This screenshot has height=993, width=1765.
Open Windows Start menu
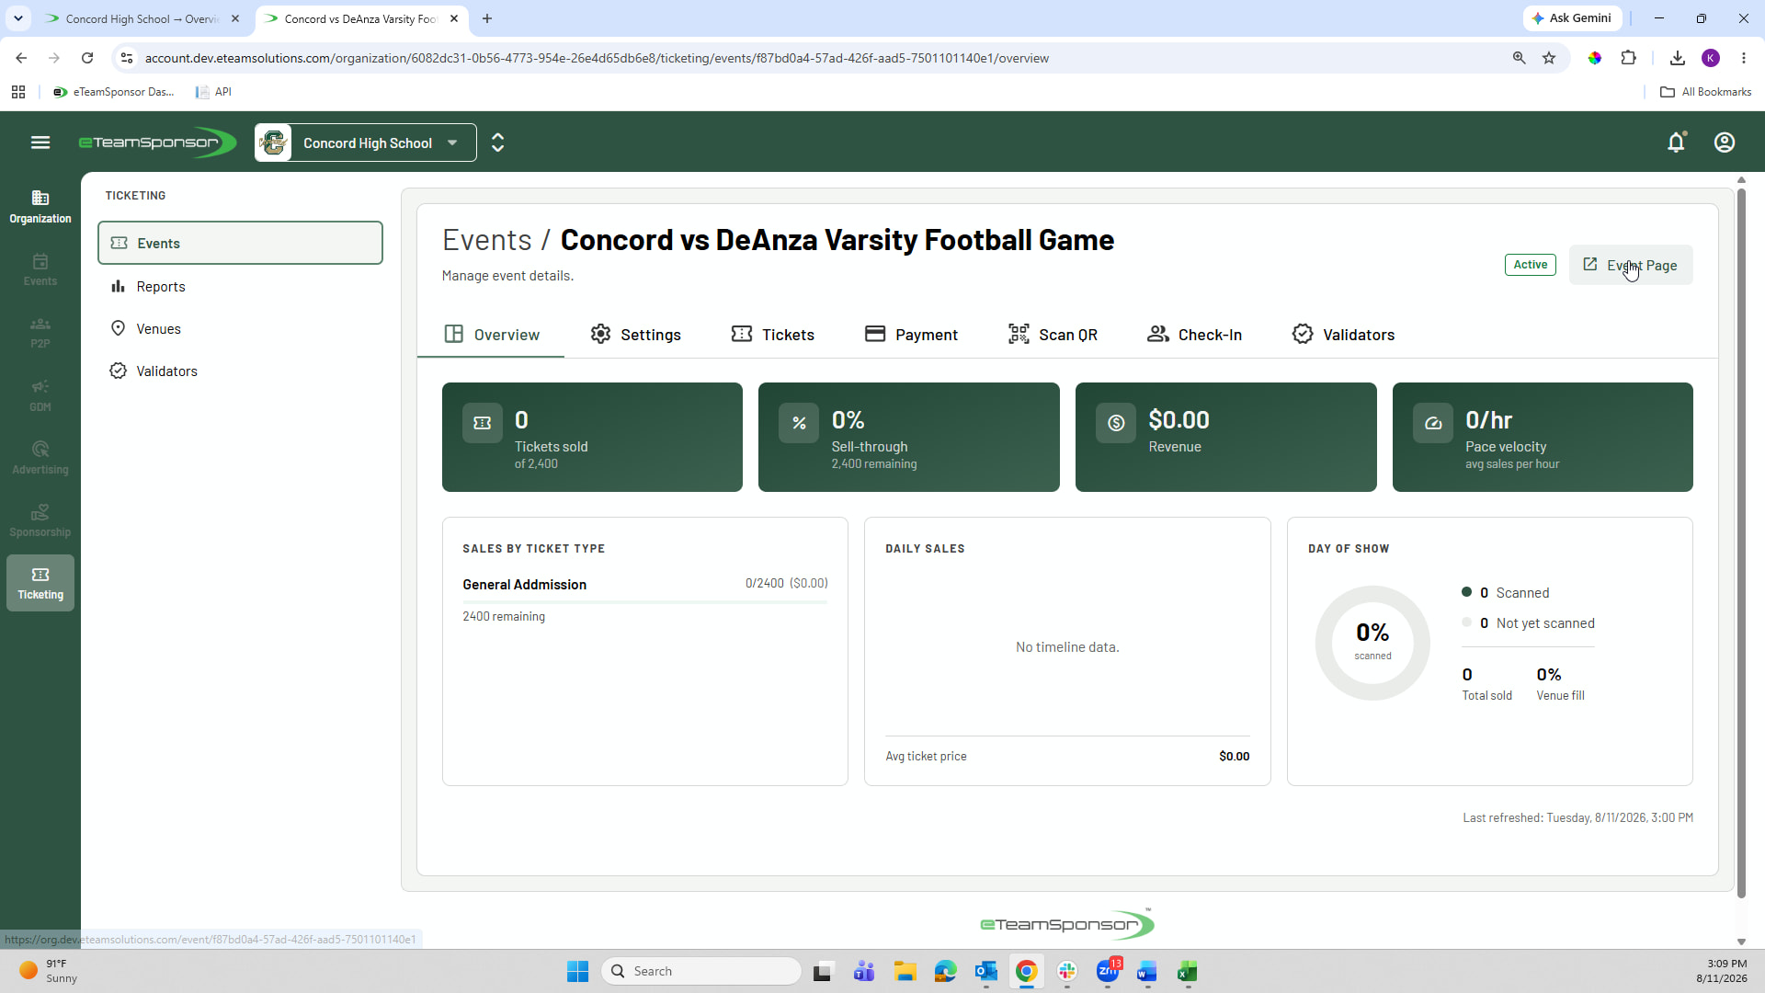tap(577, 971)
